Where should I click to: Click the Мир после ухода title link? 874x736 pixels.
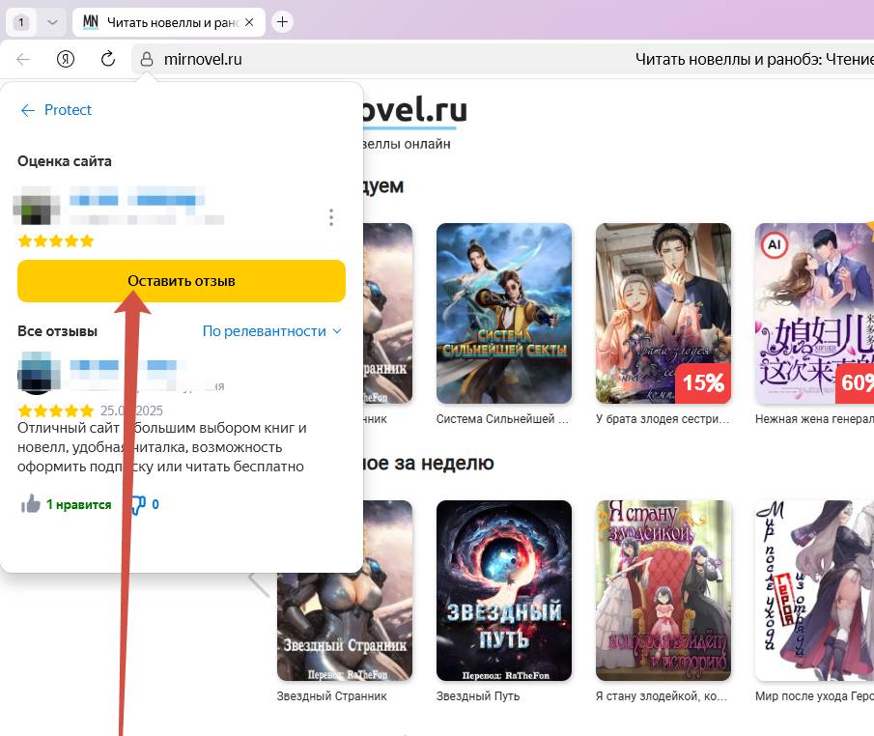point(814,695)
